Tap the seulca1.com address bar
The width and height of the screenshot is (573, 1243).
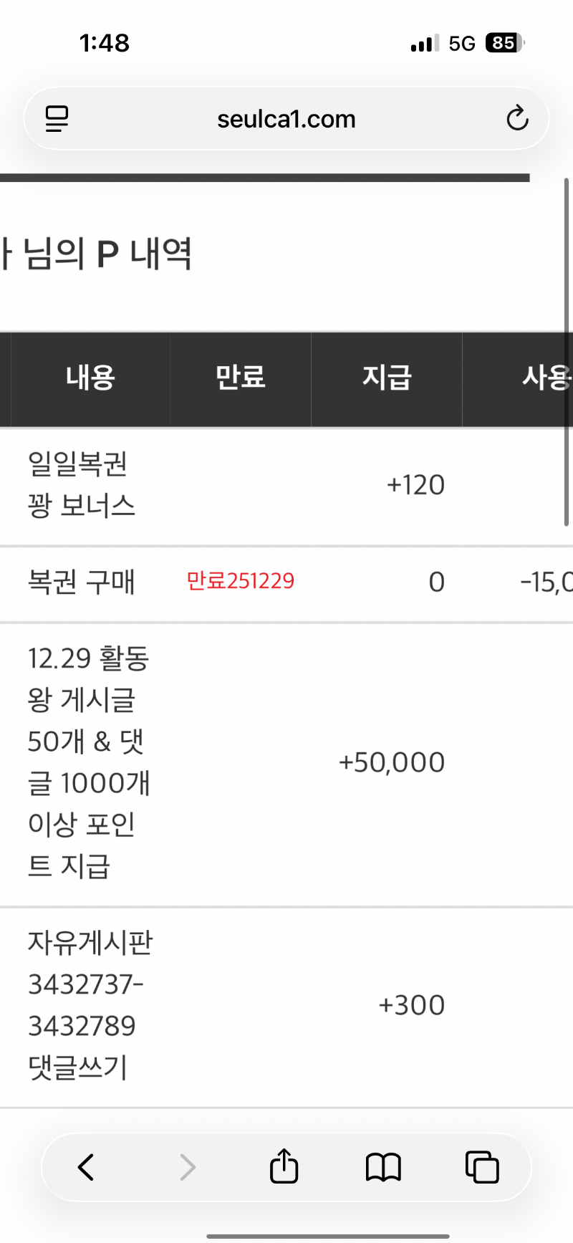click(x=286, y=119)
